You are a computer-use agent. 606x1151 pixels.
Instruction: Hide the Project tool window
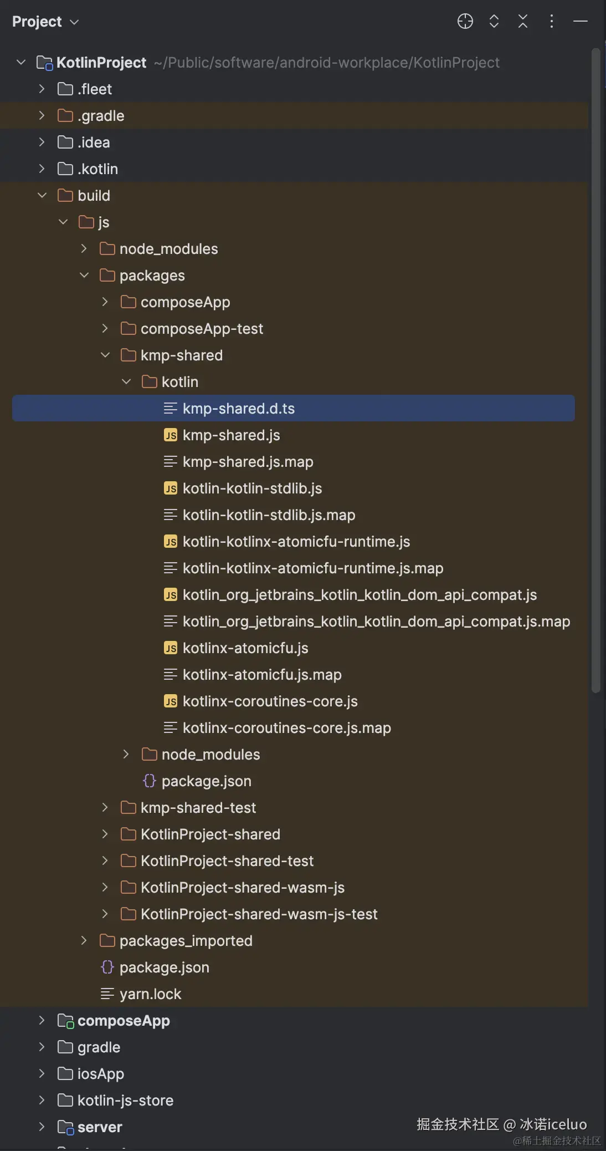[580, 22]
